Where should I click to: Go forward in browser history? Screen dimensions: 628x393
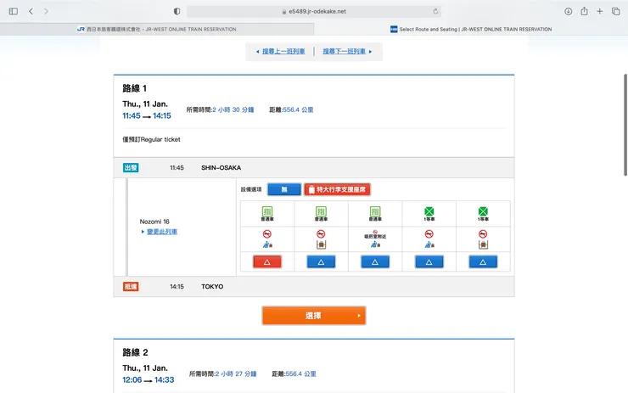46,11
